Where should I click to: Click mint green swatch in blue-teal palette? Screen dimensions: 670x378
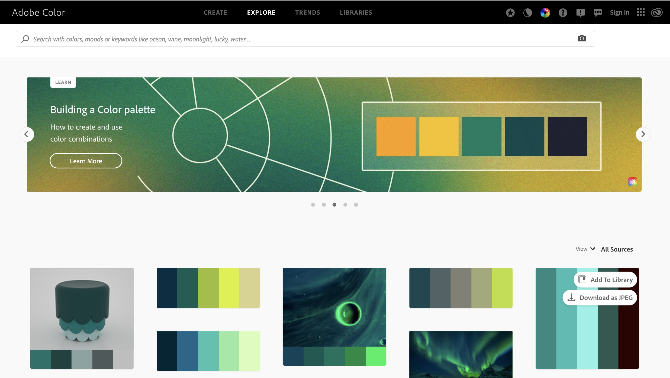pos(229,351)
